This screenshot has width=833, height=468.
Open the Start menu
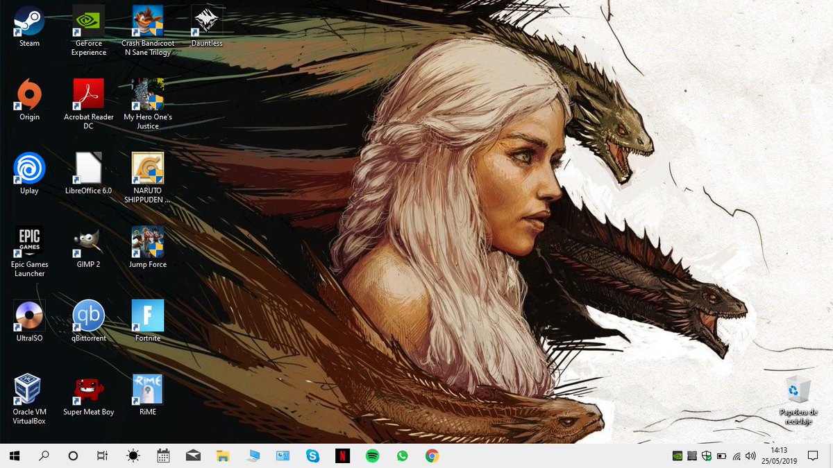point(14,456)
